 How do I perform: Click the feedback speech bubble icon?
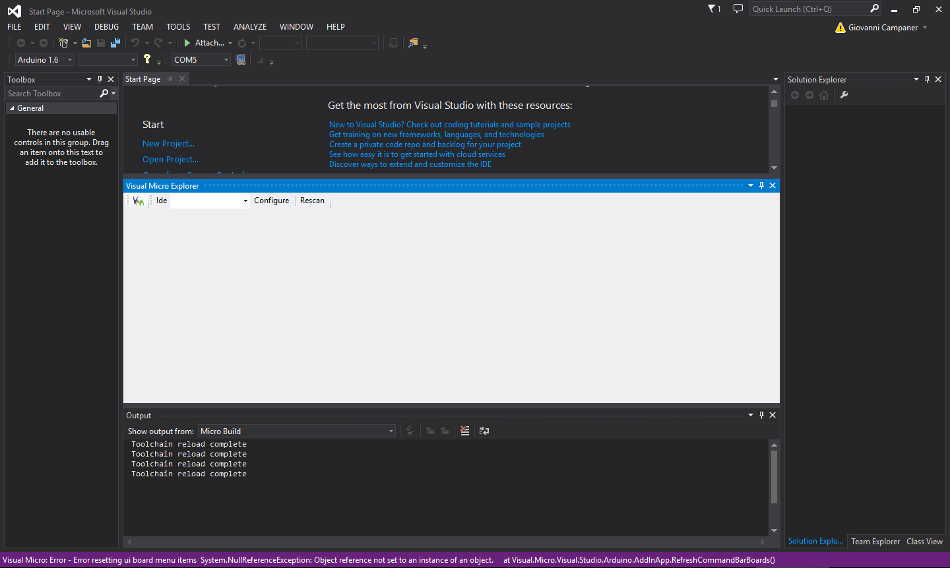click(738, 9)
